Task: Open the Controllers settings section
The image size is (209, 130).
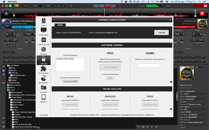Action: (x=43, y=41)
